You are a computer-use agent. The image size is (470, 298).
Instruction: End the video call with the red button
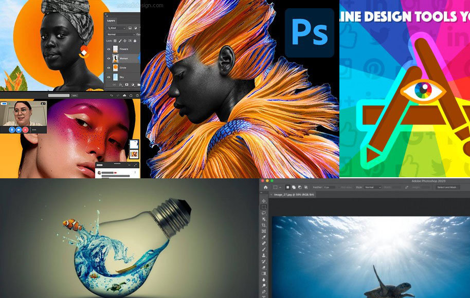pyautogui.click(x=26, y=129)
